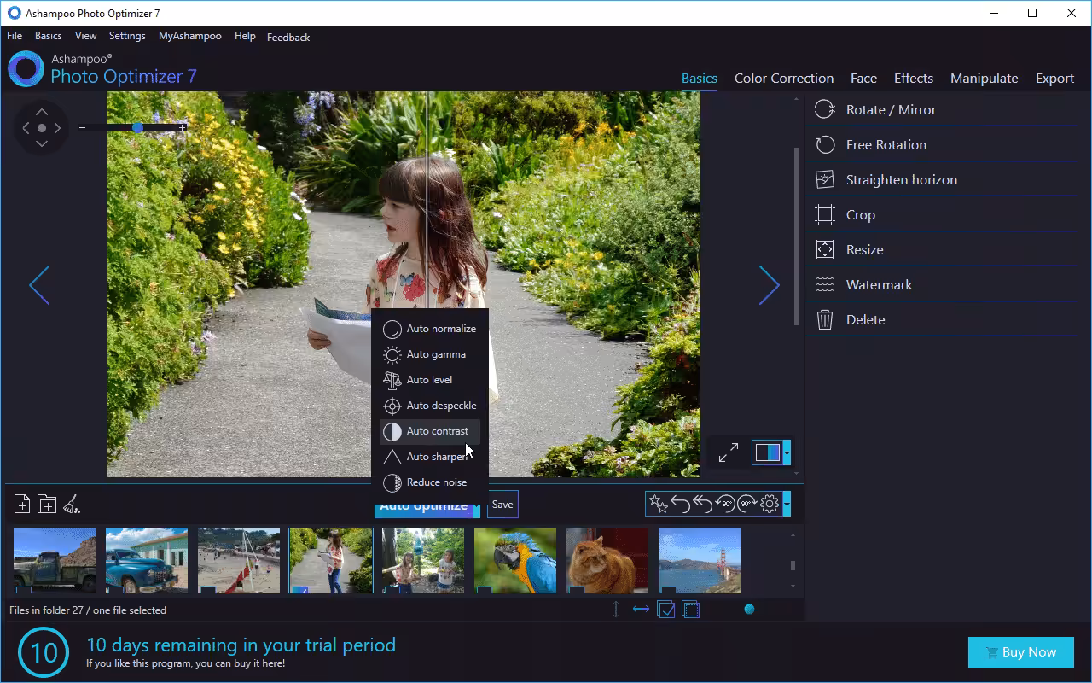Adjust the thumbnail size slider
Image resolution: width=1092 pixels, height=683 pixels.
pyautogui.click(x=749, y=610)
